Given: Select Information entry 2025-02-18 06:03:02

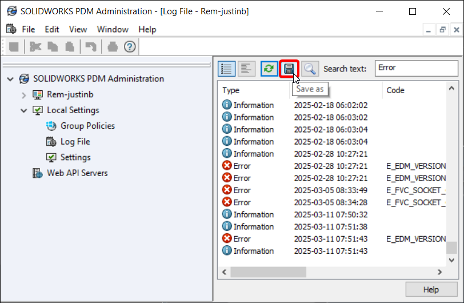Looking at the screenshot, I should (333, 117).
